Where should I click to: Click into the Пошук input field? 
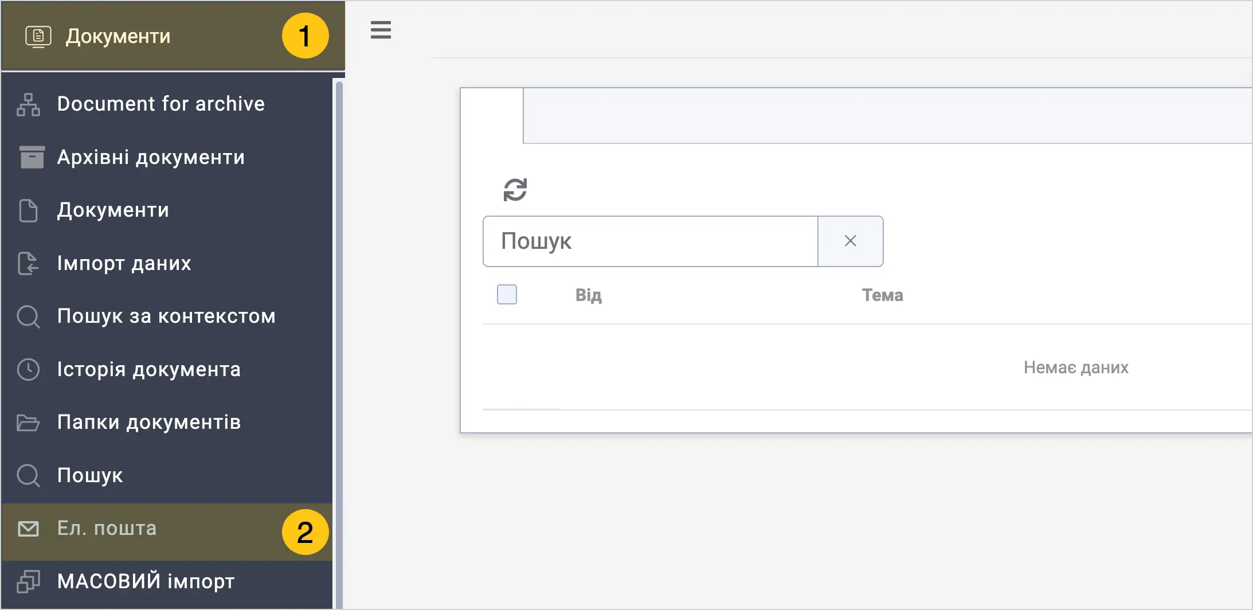click(651, 241)
